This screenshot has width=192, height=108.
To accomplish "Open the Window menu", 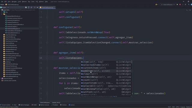I will (41, 1).
